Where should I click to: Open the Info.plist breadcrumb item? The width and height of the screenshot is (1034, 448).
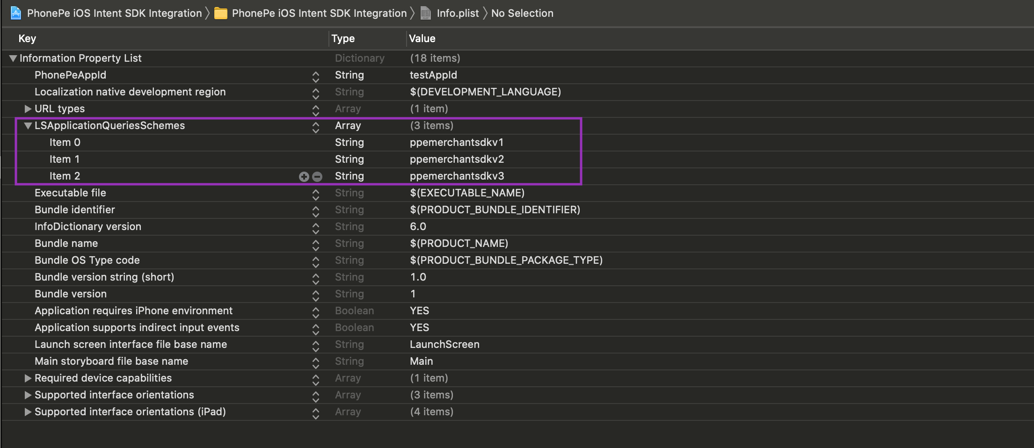pos(458,13)
